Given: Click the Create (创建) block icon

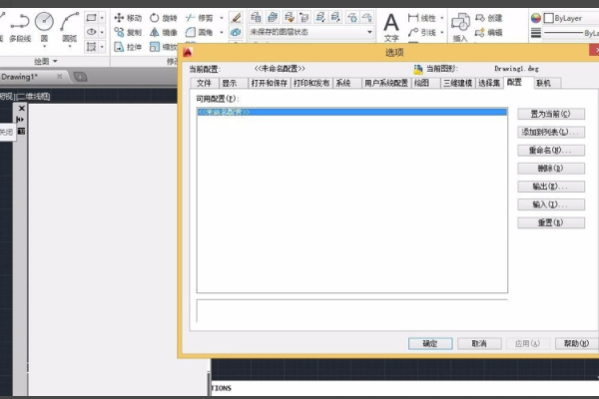Looking at the screenshot, I should click(x=488, y=18).
